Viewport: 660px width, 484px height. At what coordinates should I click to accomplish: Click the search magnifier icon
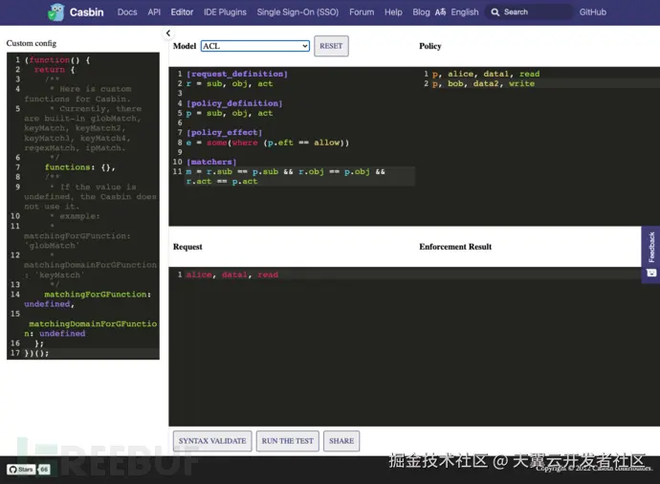[495, 12]
